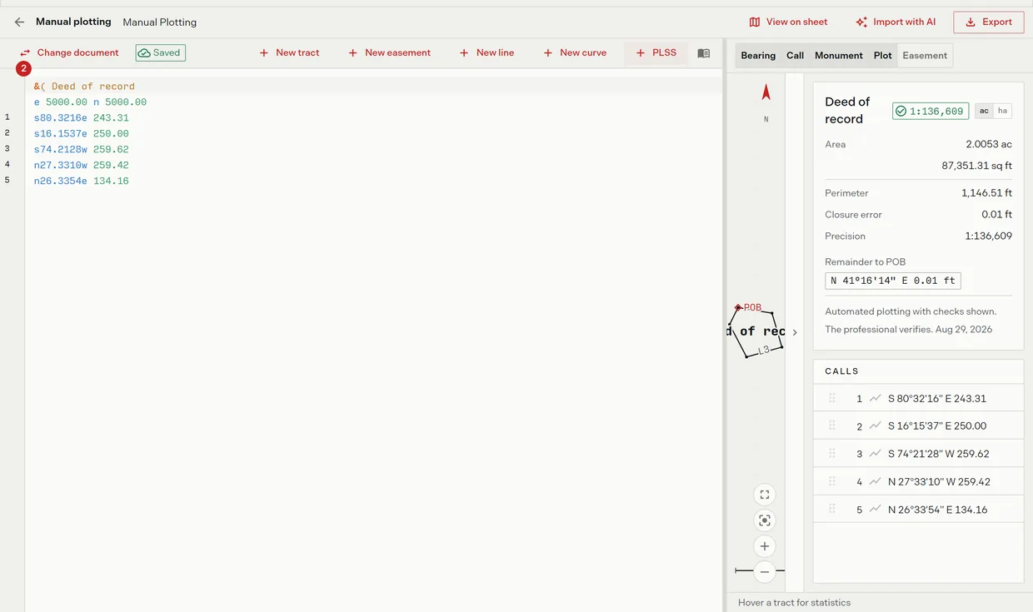Select call row 'N 27°33'10" W 259.42'
Image resolution: width=1033 pixels, height=612 pixels.
[x=918, y=481]
